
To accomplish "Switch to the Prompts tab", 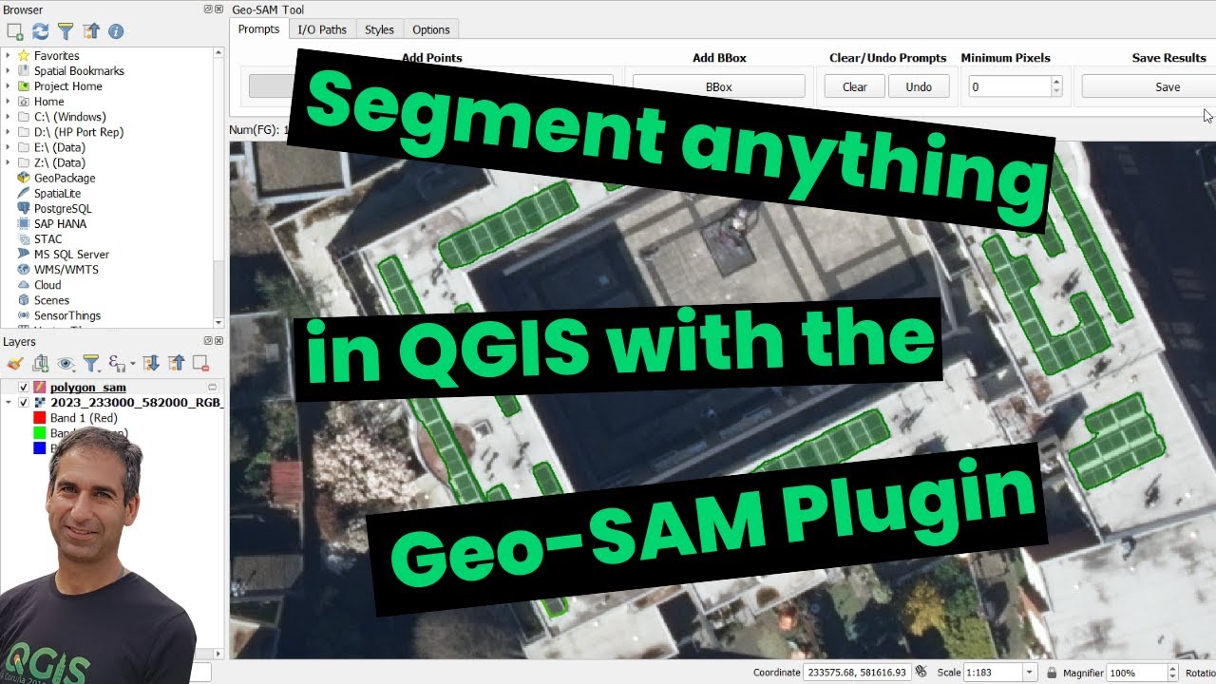I will [258, 29].
